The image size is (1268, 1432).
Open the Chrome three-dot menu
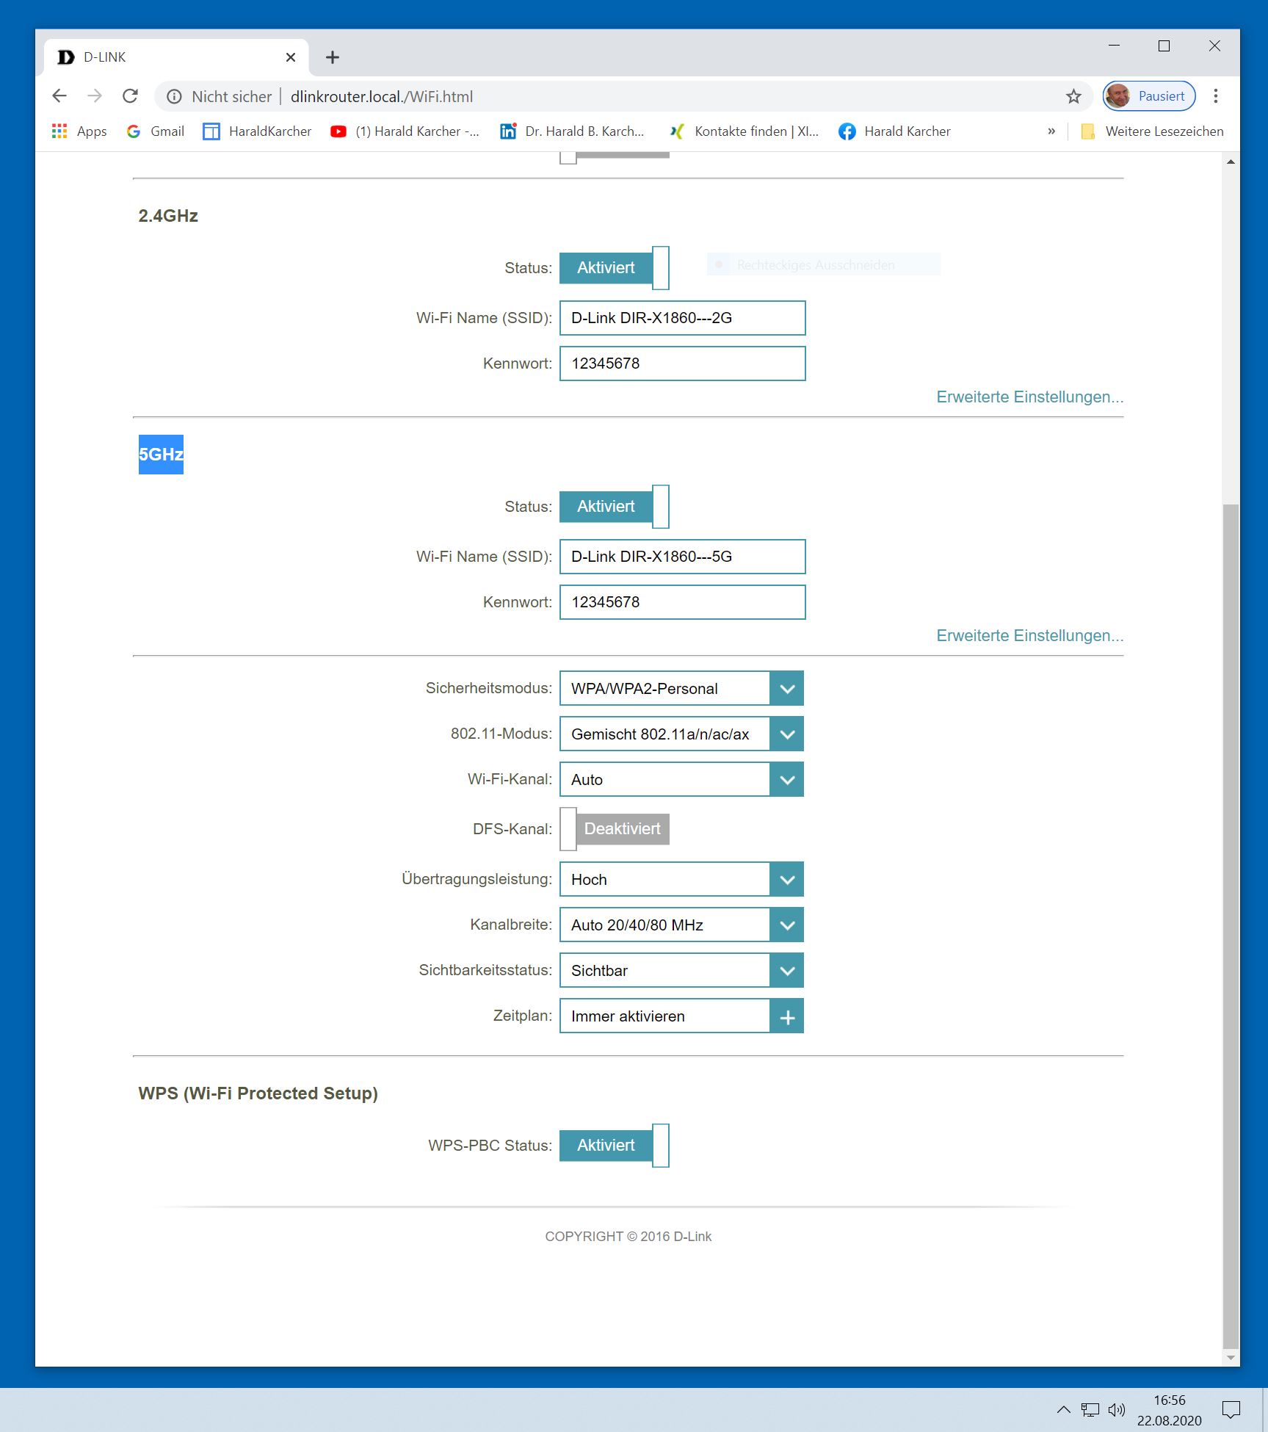1216,96
